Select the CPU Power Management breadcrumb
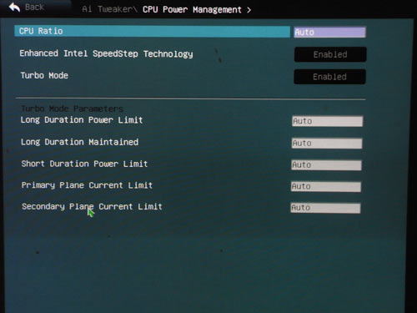 pos(192,10)
